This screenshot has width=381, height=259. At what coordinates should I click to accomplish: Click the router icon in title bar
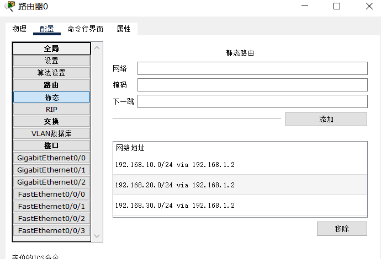tap(9, 6)
